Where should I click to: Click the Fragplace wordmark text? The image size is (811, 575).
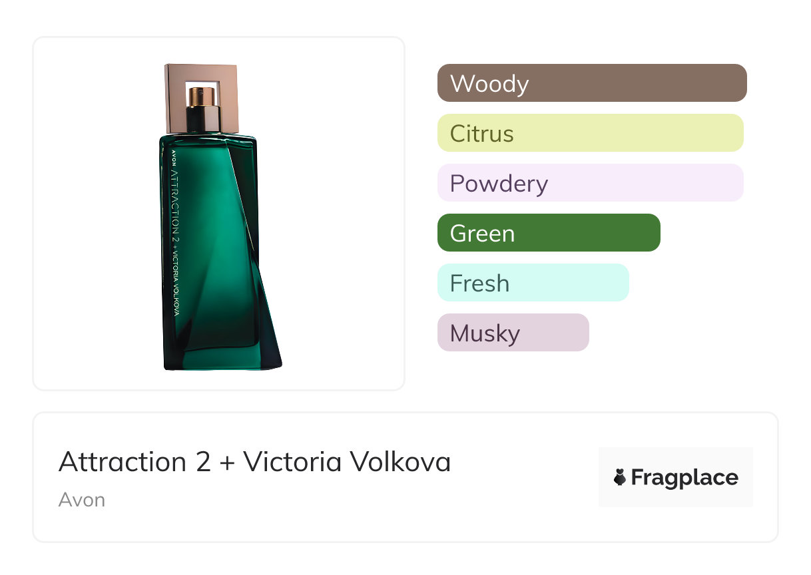[684, 478]
